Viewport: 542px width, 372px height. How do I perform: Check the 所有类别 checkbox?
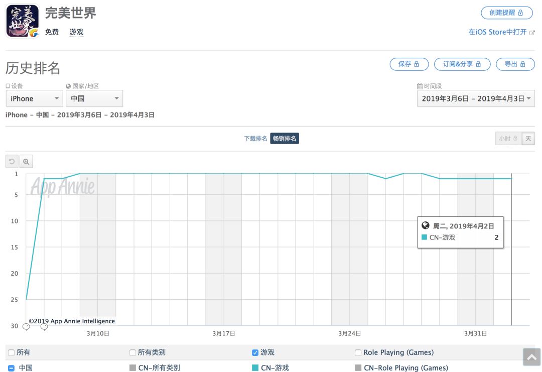(x=132, y=352)
